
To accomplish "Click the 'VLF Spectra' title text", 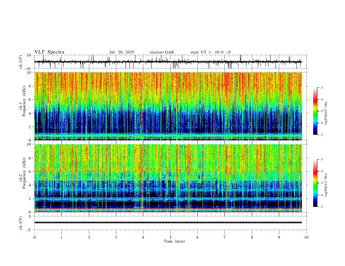I will 49,52.
